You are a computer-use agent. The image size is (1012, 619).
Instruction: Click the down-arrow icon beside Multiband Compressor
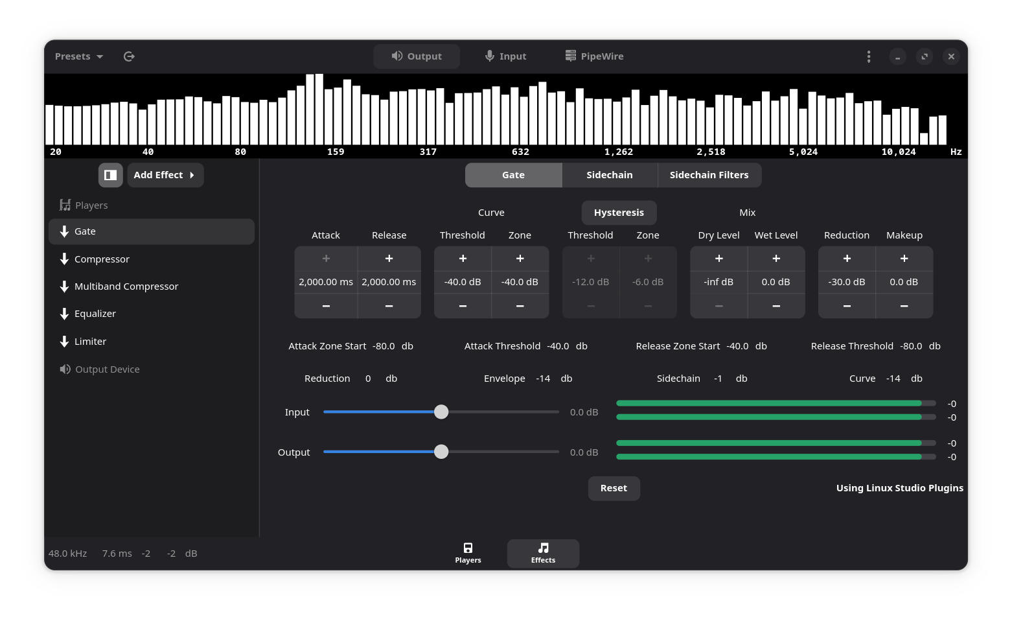[64, 286]
